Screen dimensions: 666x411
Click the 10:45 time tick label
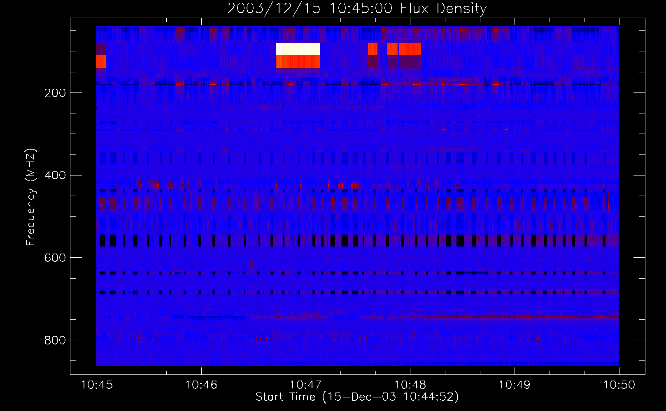pyautogui.click(x=97, y=385)
